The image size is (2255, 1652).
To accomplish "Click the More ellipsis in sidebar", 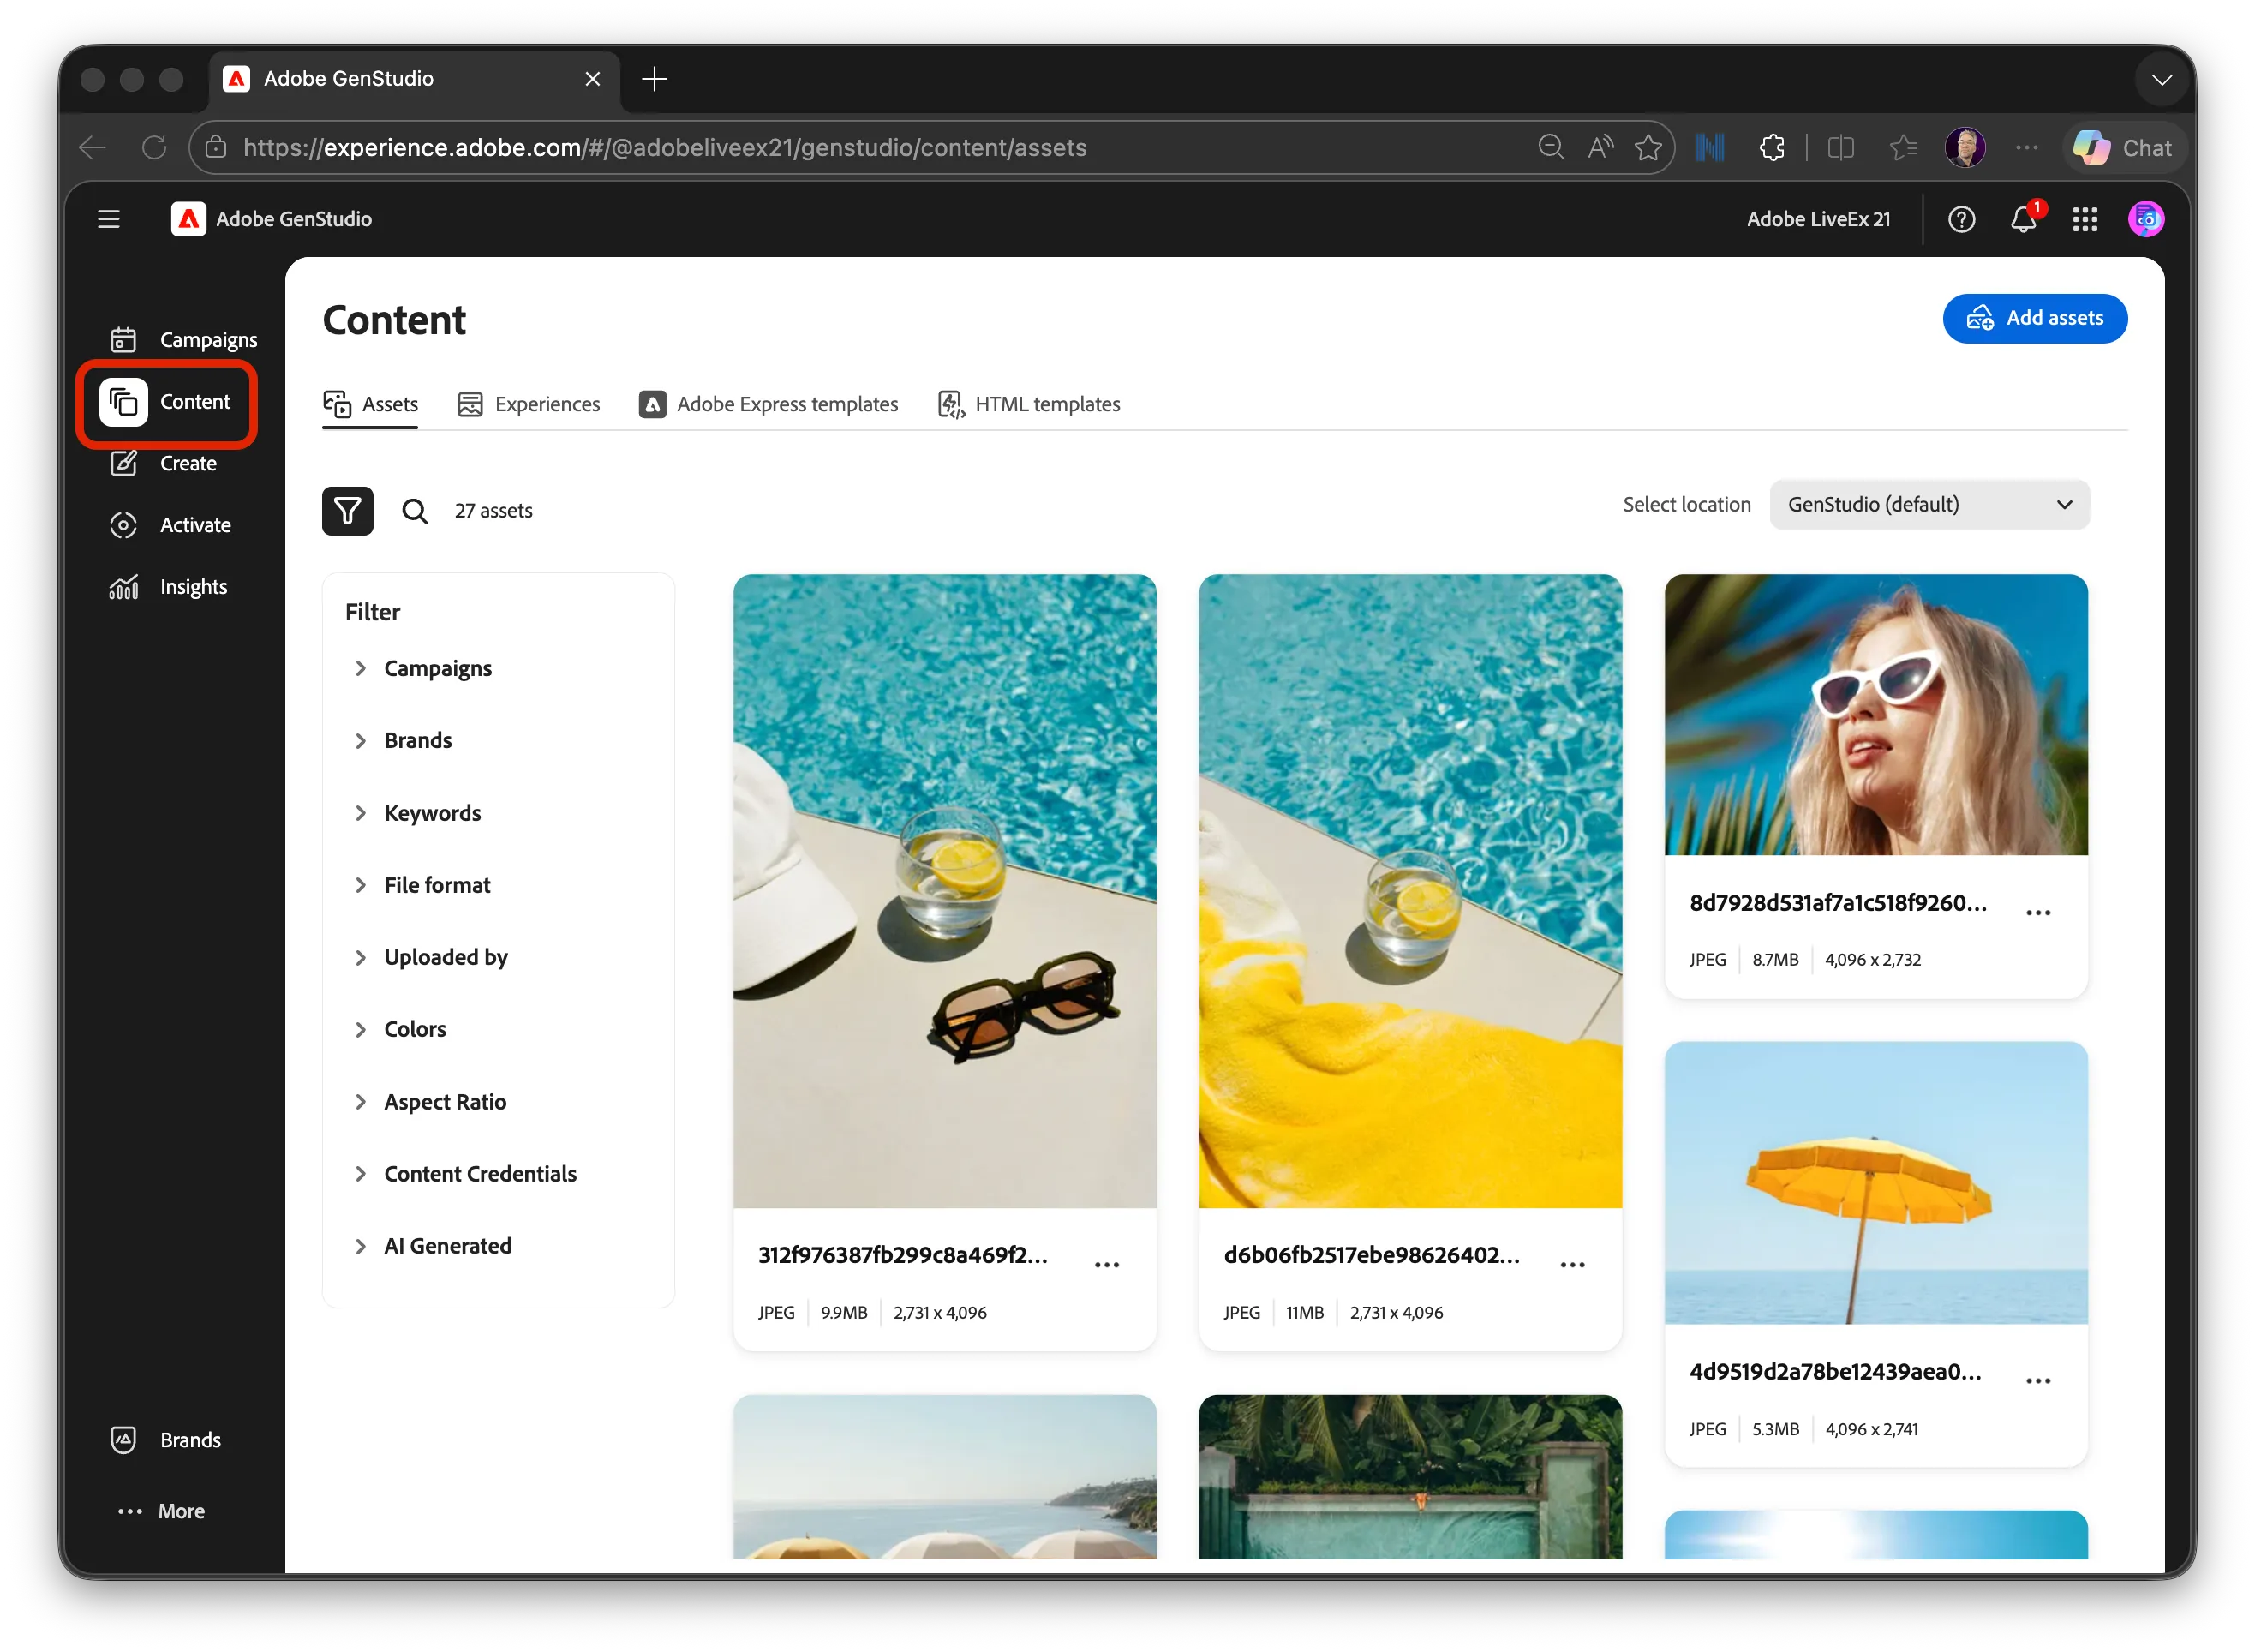I will pos(160,1511).
